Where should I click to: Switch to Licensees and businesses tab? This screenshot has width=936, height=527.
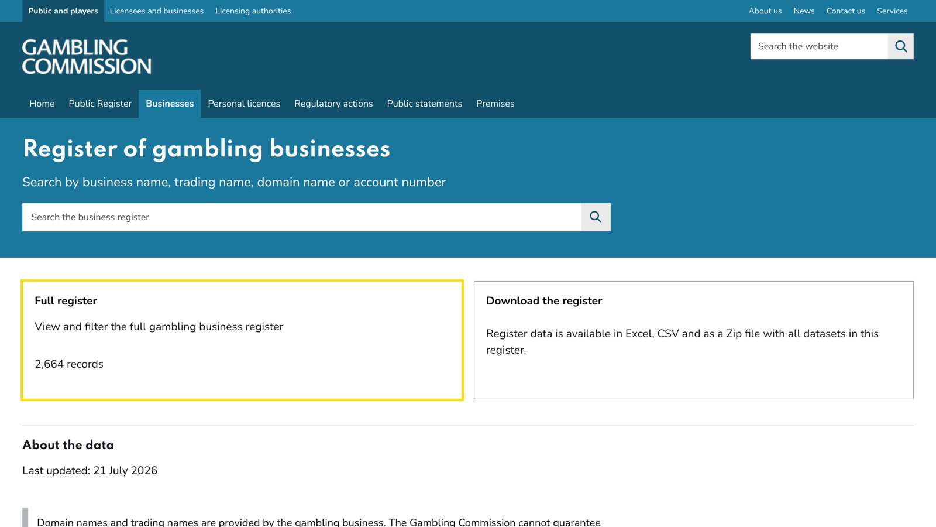point(157,11)
